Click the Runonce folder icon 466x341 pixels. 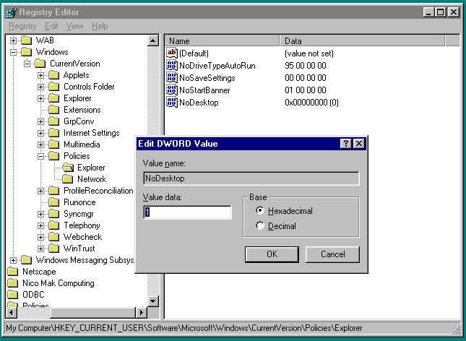[53, 202]
